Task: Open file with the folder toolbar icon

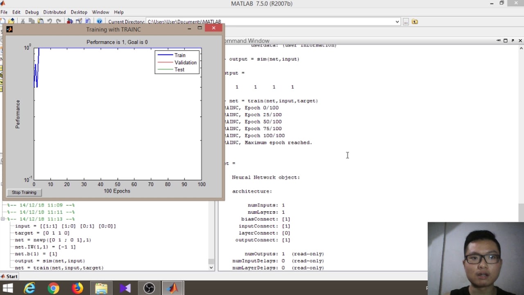Action: coord(11,21)
